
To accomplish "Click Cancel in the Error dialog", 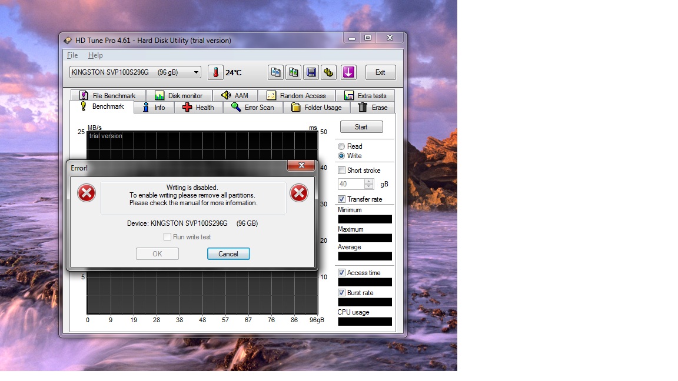I will 228,254.
